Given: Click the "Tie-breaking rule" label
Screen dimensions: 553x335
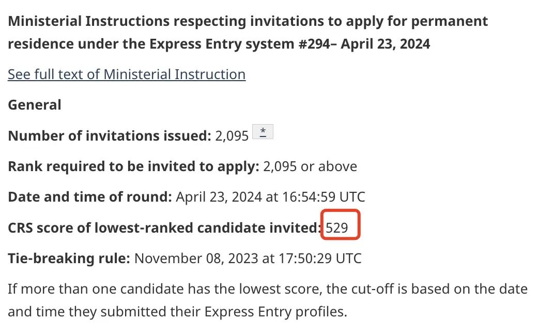Looking at the screenshot, I should pos(69,258).
